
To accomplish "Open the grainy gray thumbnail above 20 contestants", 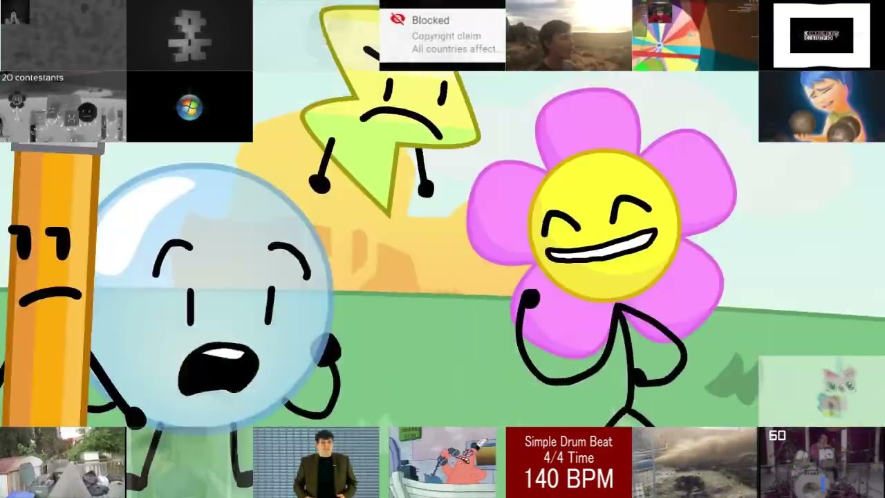I will 63,35.
